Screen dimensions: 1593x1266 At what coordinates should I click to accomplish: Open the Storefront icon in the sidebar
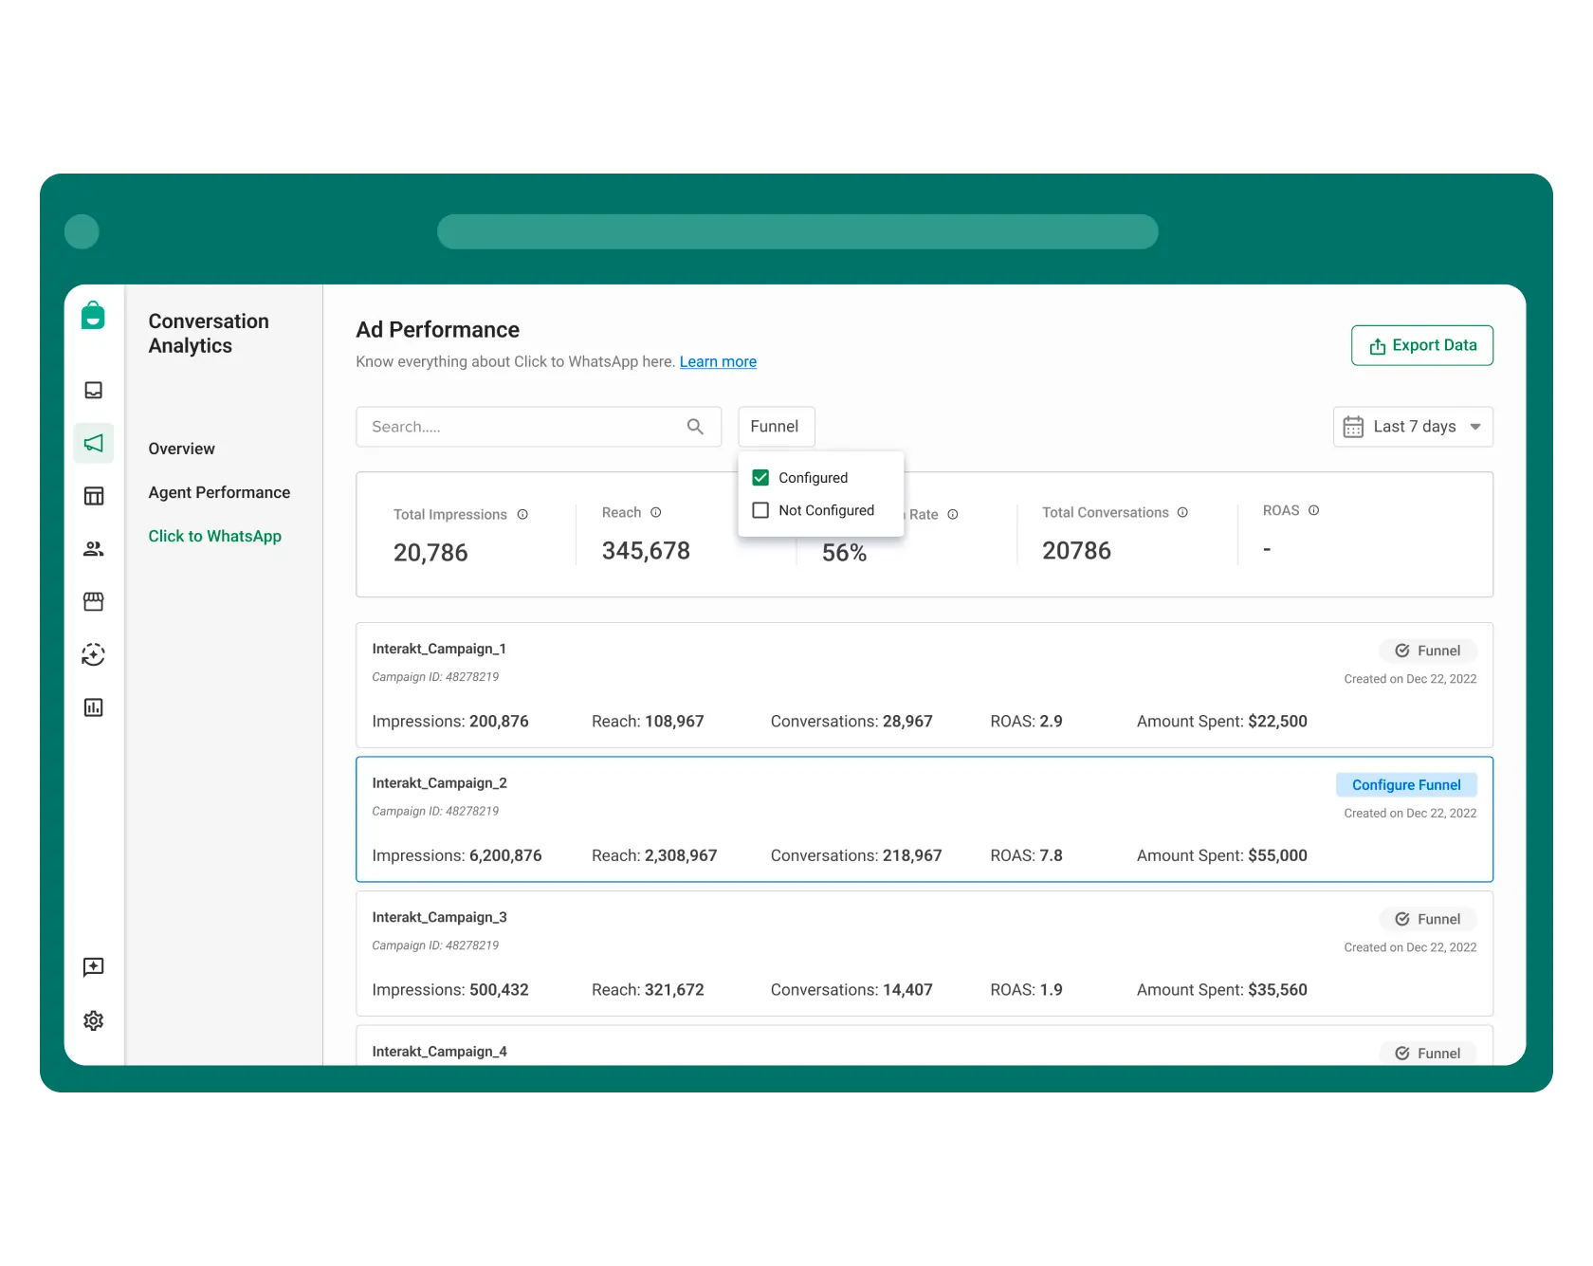click(93, 601)
